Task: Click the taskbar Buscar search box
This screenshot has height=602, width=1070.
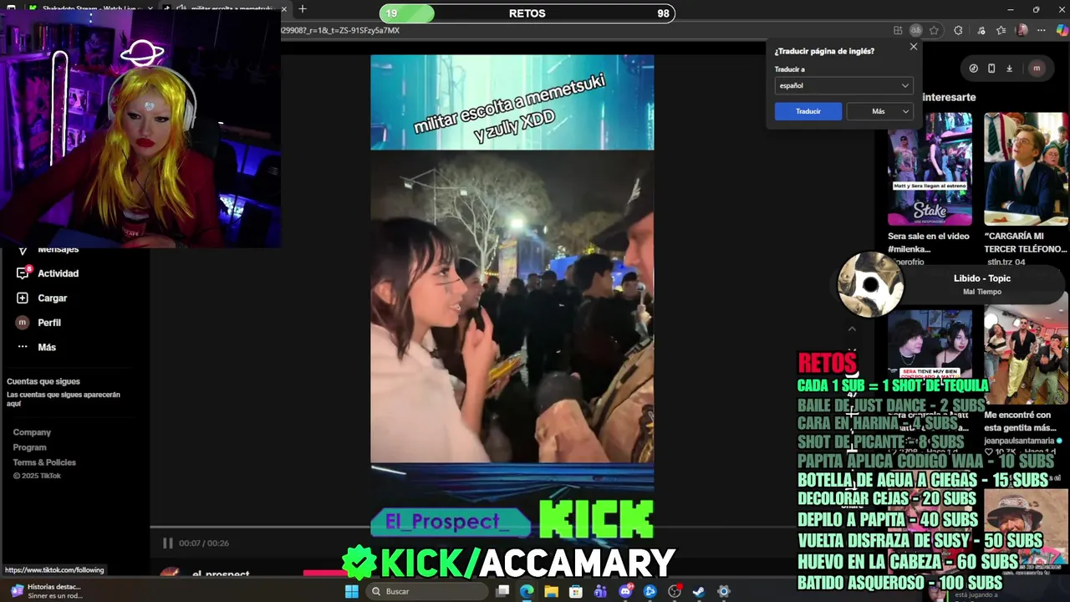Action: pos(426,591)
